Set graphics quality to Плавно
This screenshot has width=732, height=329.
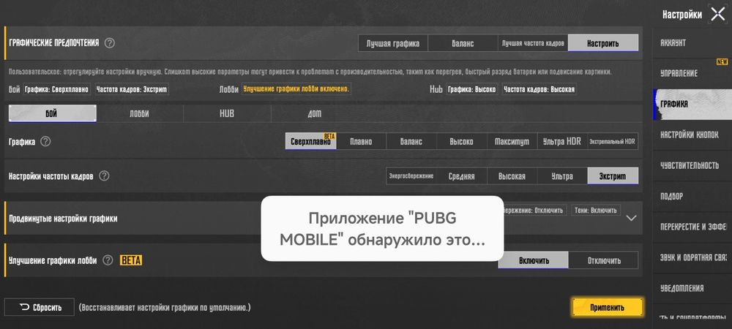[361, 142]
